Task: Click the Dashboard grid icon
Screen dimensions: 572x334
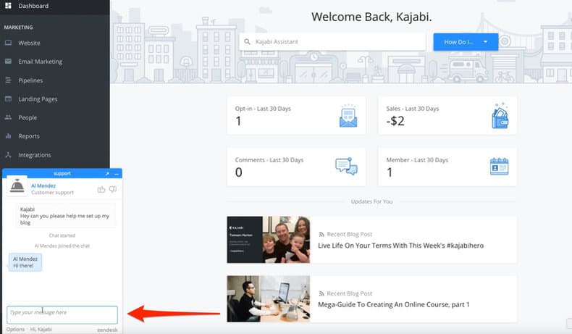Action: pyautogui.click(x=8, y=6)
